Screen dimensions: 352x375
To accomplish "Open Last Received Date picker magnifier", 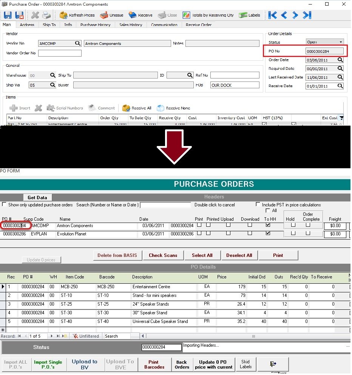I will pyautogui.click(x=340, y=77).
